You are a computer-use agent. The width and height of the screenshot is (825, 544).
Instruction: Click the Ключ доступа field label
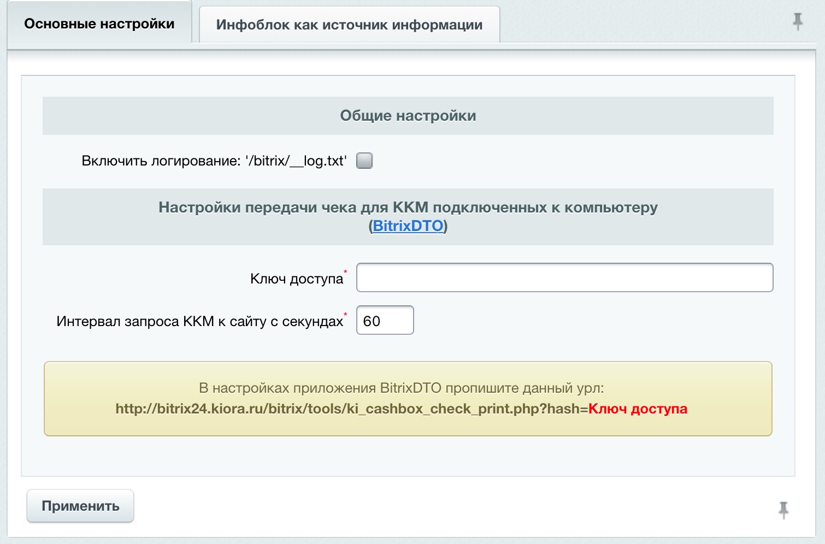[296, 279]
